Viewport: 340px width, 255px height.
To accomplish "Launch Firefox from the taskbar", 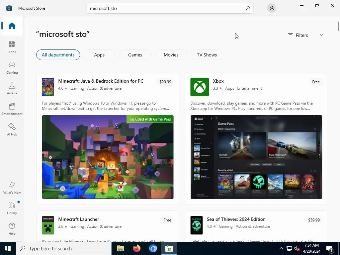I will tap(136, 248).
